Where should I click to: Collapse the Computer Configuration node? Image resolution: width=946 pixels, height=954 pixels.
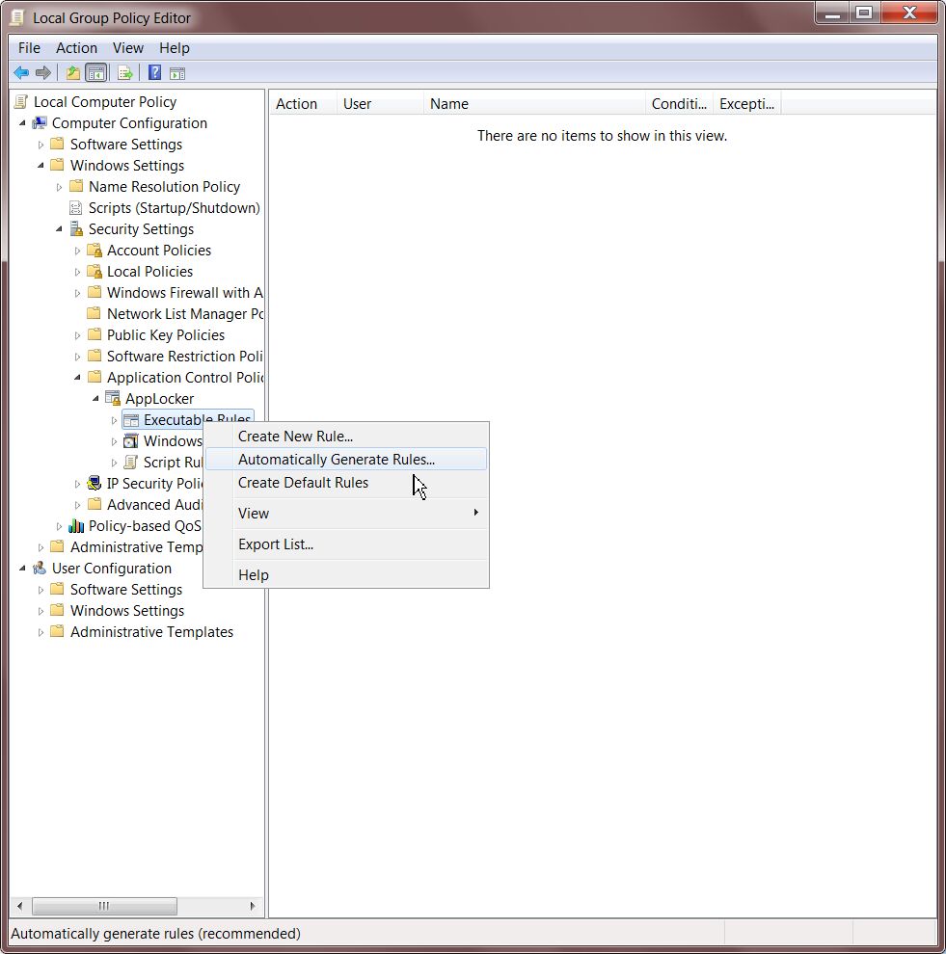[22, 123]
